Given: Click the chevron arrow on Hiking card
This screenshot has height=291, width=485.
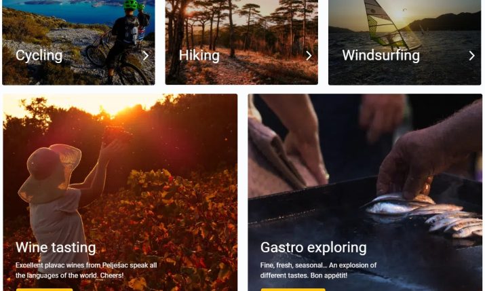Looking at the screenshot, I should pos(309,56).
